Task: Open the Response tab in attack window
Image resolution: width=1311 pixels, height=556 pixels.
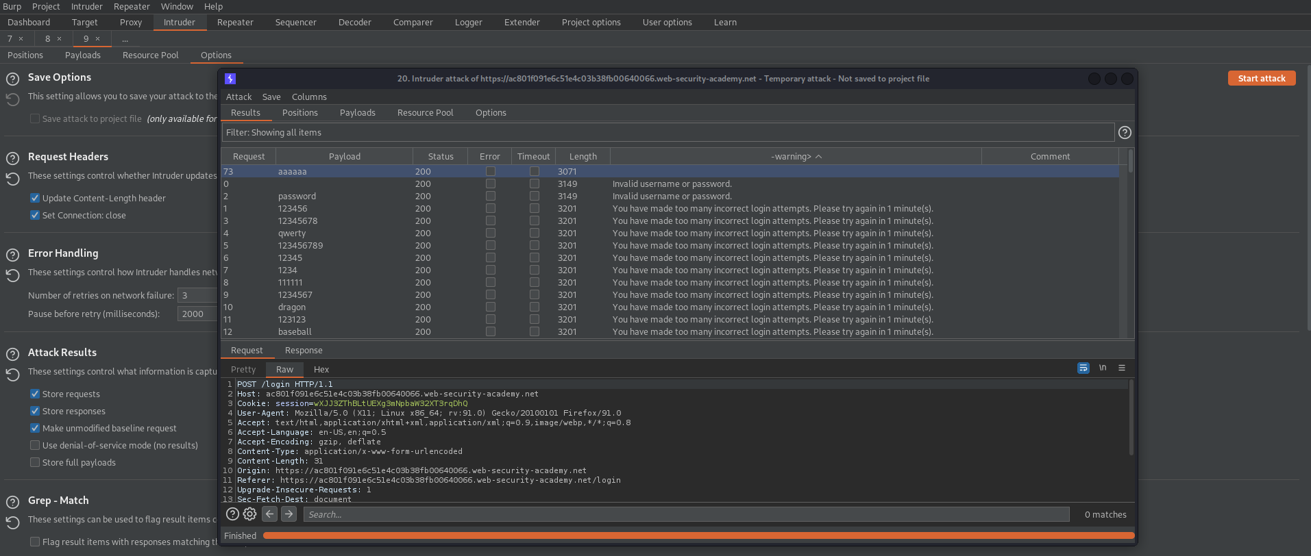Action: [304, 351]
